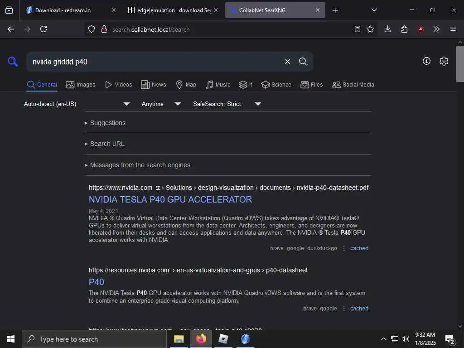The height and width of the screenshot is (348, 464).
Task: Open Firefox application hamburger menu
Action: click(453, 29)
